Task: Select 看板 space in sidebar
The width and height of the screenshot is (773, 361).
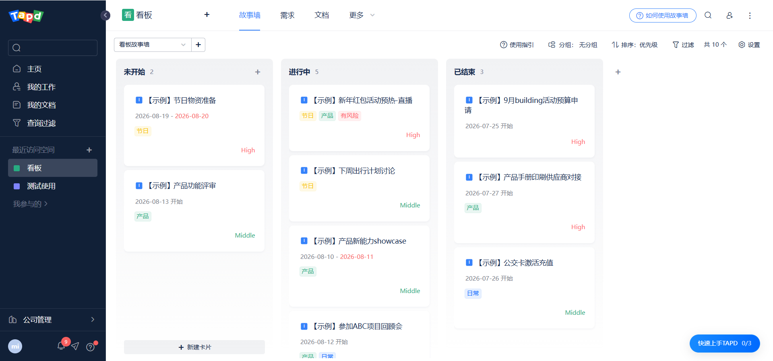Action: click(53, 168)
